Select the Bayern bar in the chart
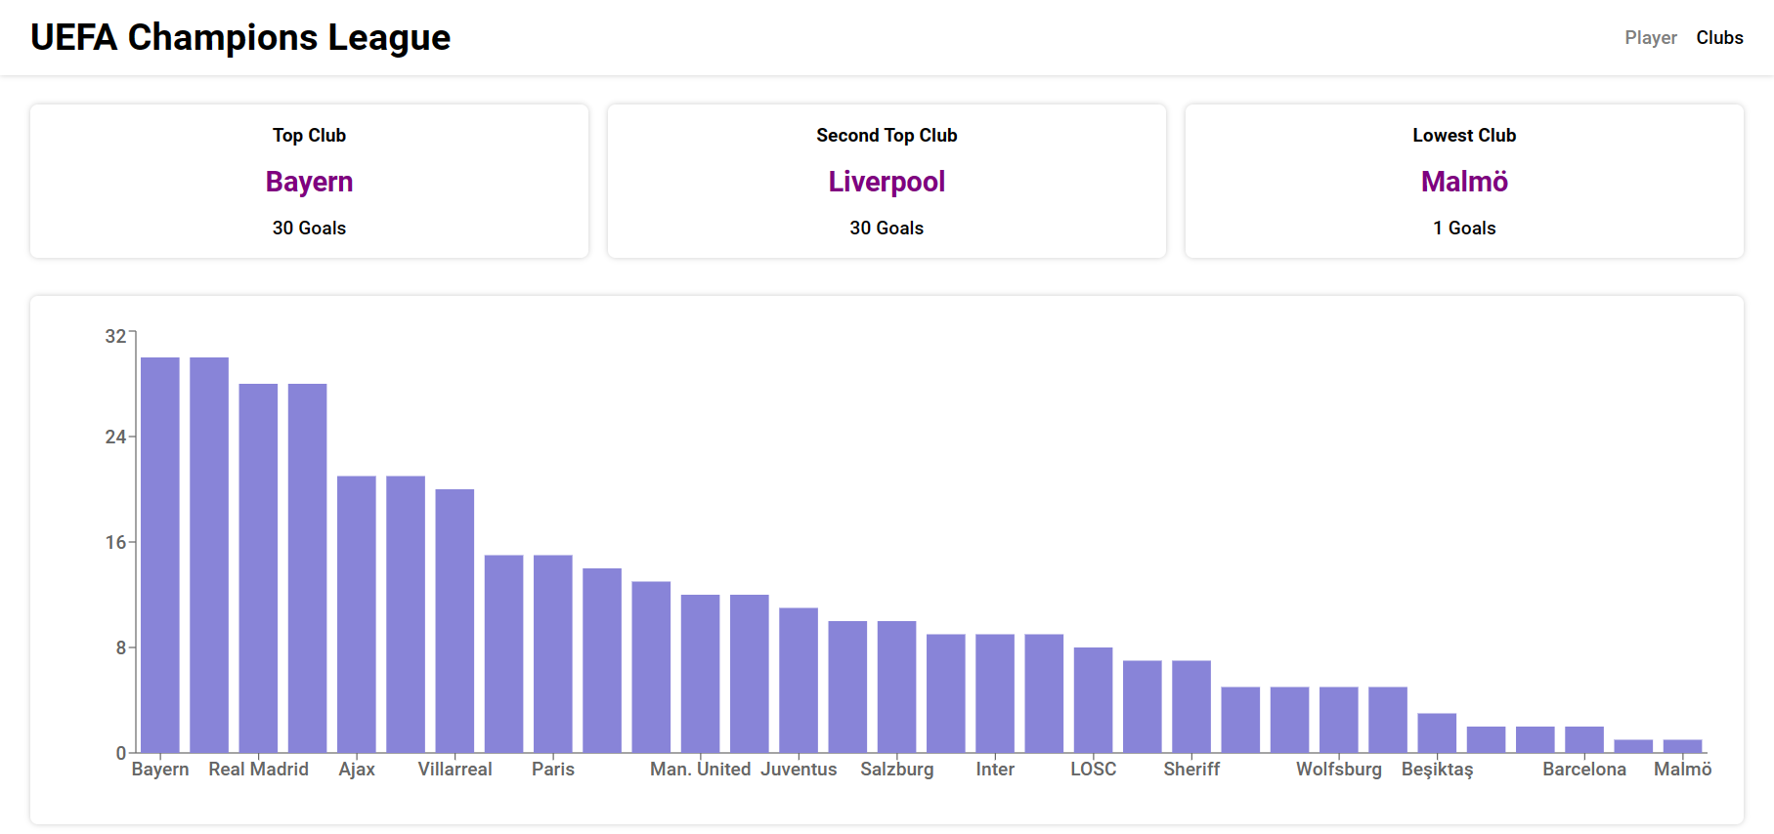The image size is (1774, 834). click(x=160, y=555)
